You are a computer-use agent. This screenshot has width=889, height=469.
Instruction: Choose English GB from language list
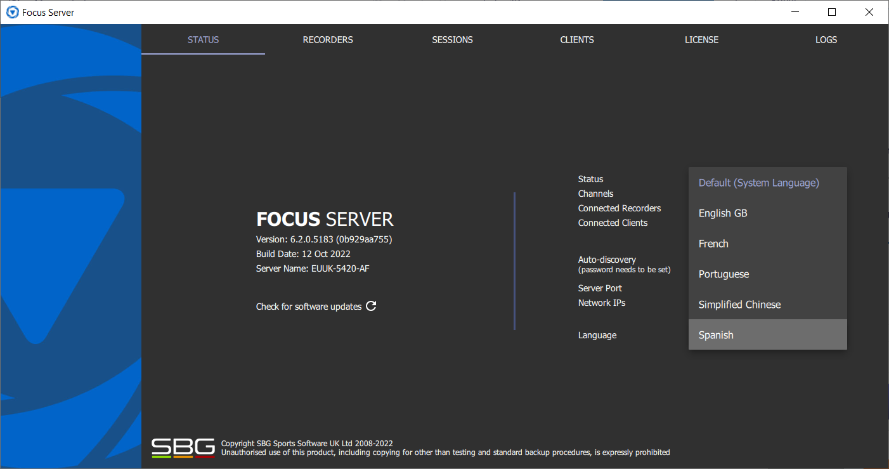coord(767,213)
